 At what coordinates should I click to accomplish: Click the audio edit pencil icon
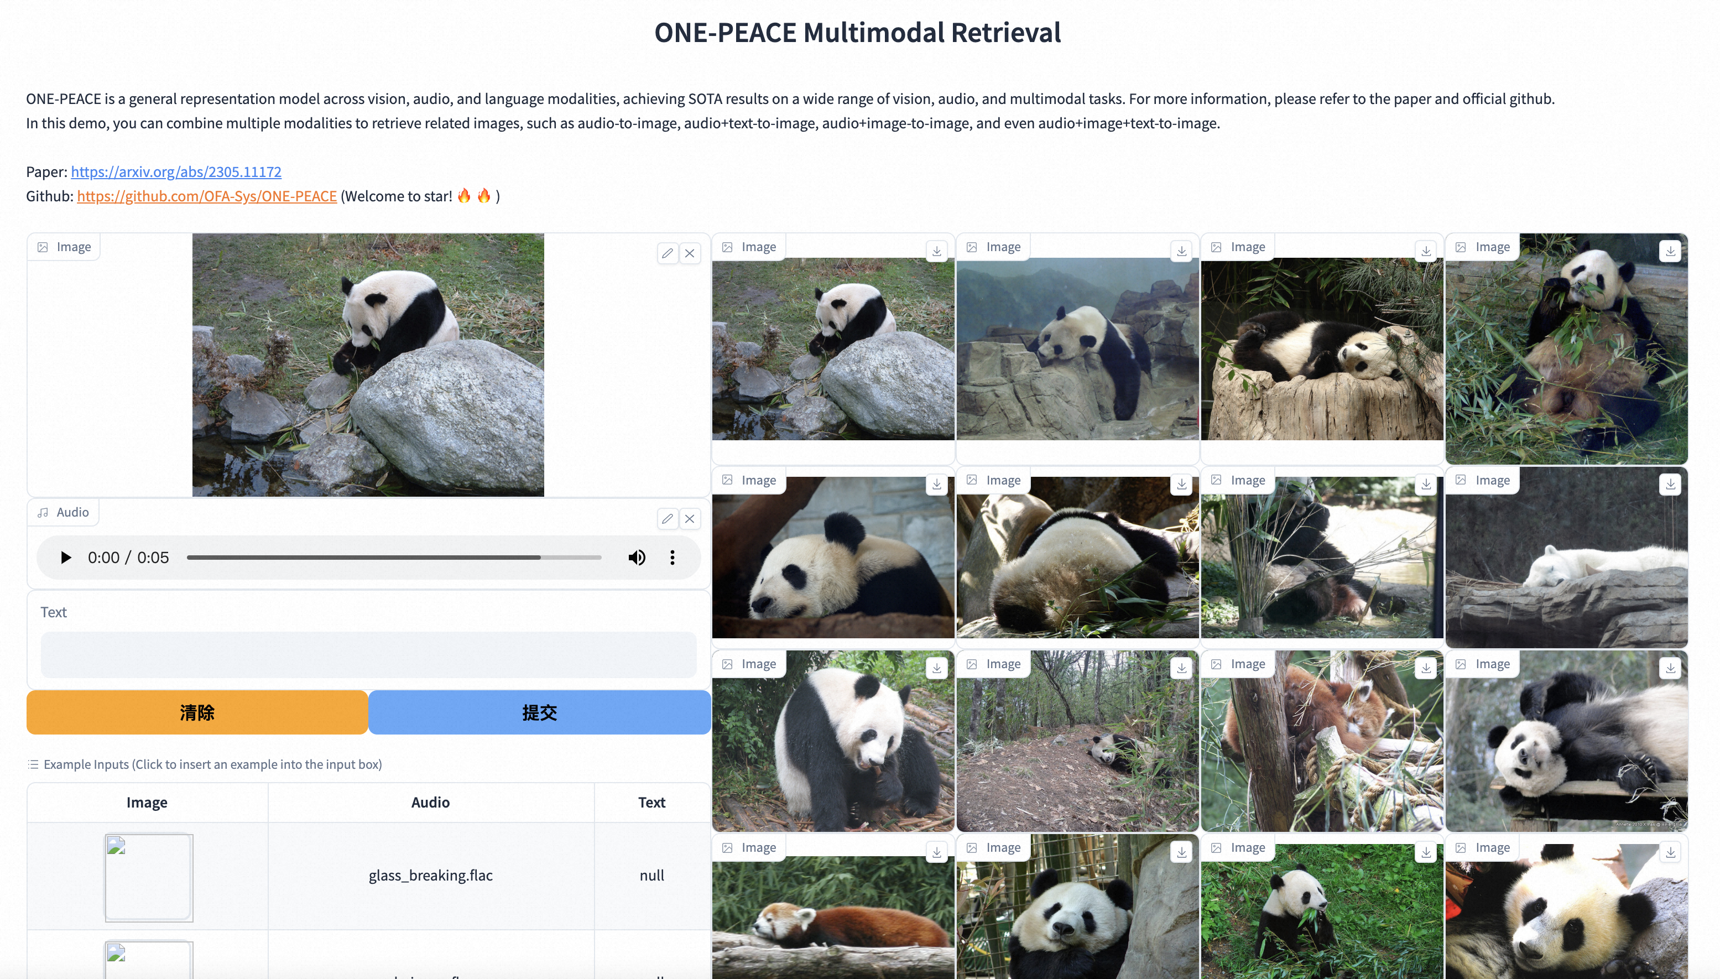667,518
